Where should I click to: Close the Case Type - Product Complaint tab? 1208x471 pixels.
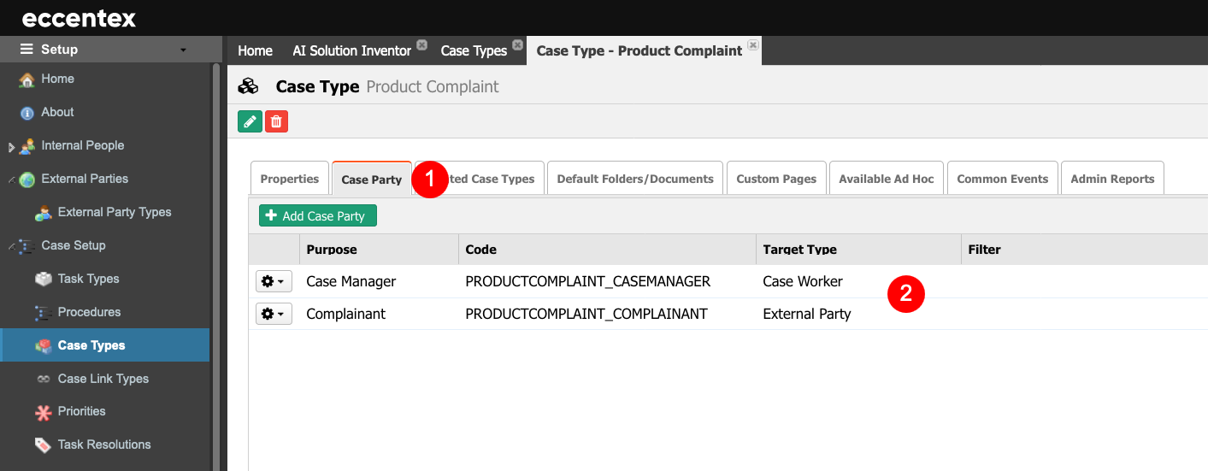(752, 44)
